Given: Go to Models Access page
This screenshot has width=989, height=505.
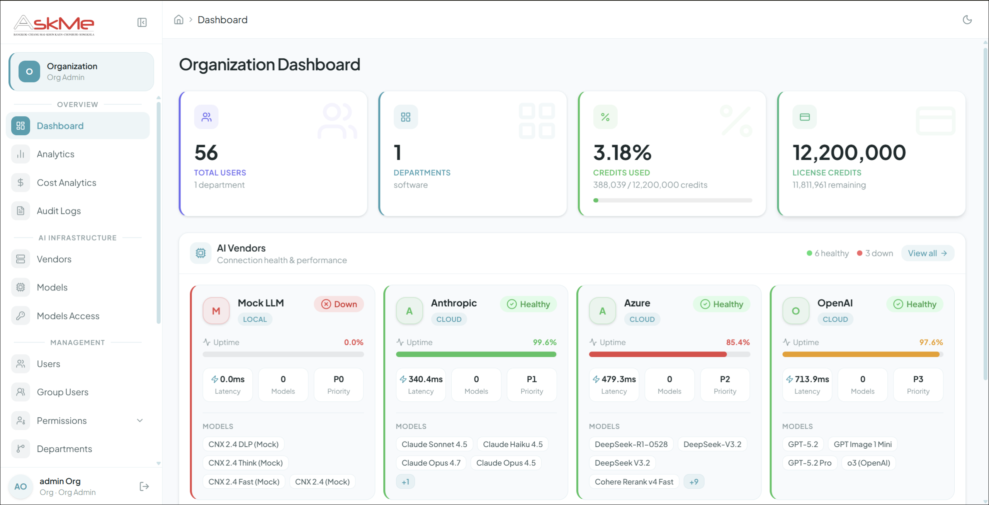Looking at the screenshot, I should click(78, 316).
